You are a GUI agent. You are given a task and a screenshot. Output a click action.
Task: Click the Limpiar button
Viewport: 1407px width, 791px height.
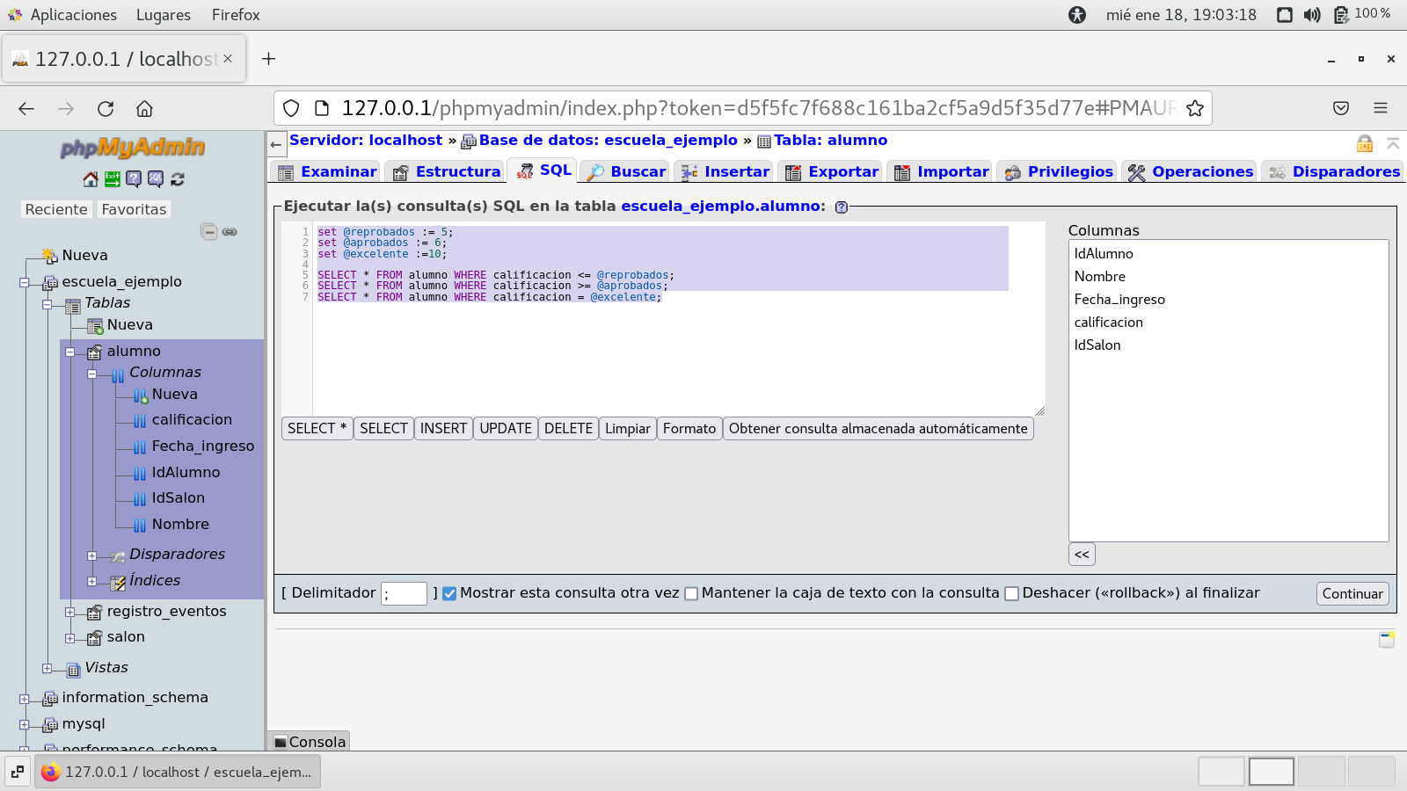point(627,429)
